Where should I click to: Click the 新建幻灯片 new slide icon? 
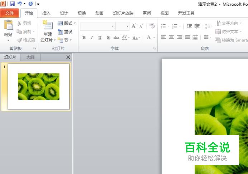[x=48, y=25]
